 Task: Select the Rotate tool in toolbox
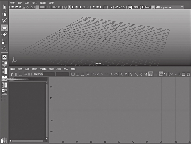pyautogui.click(x=4, y=35)
